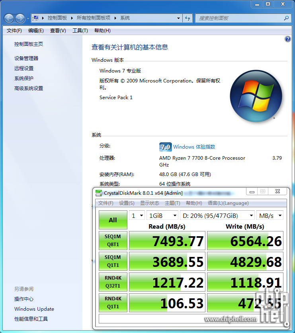Open CrystalDiskMark 帮助(H) menu

(x=194, y=203)
